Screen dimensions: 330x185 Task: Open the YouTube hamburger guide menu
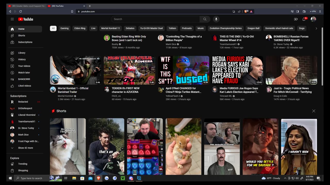[12, 19]
